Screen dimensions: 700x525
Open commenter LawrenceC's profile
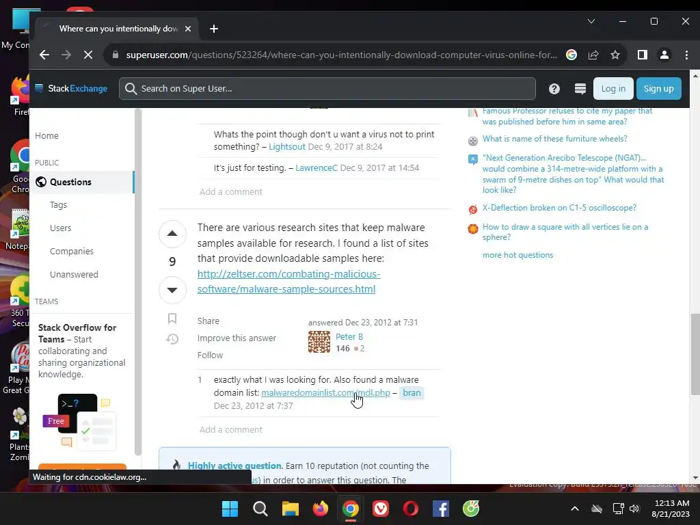[317, 168]
